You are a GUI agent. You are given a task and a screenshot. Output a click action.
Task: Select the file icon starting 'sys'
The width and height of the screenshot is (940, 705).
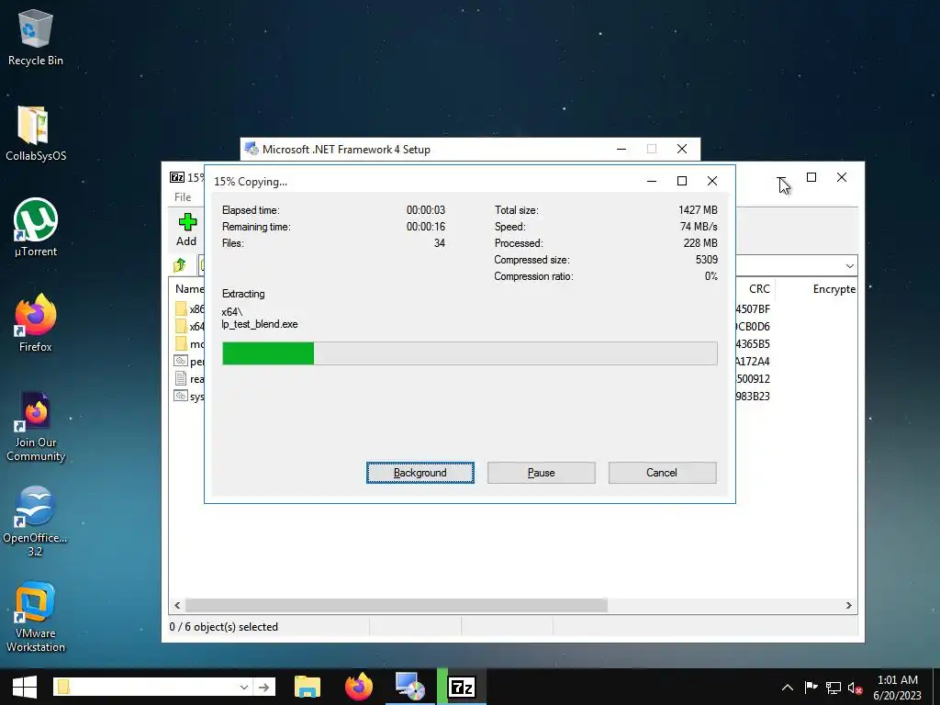coord(181,396)
